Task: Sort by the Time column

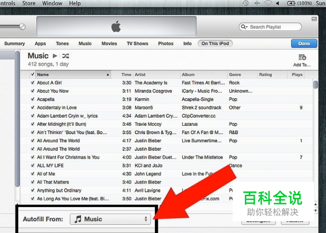Action: click(122, 74)
